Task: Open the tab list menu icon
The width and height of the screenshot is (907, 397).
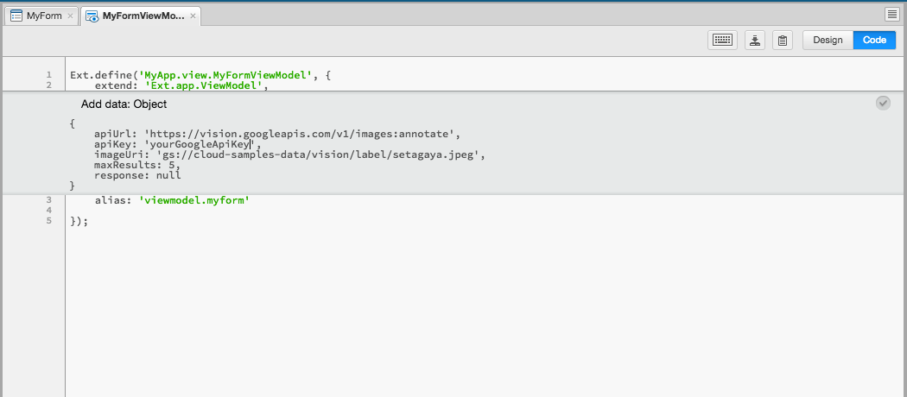Action: point(892,15)
